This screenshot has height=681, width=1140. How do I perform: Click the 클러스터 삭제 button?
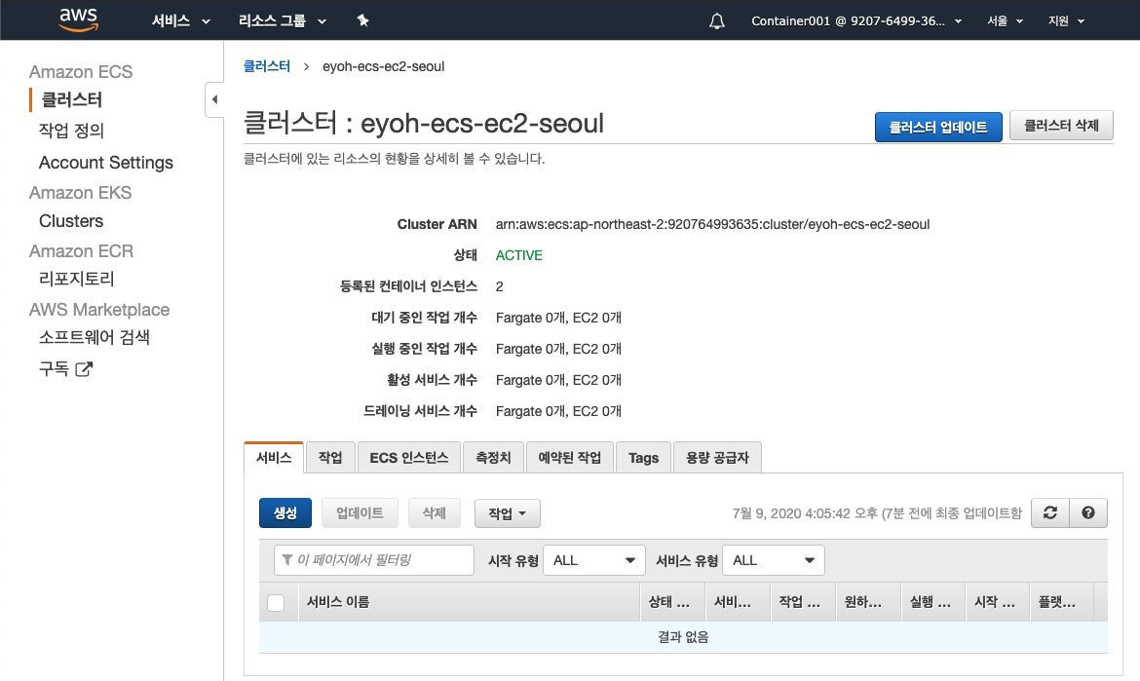coord(1061,126)
